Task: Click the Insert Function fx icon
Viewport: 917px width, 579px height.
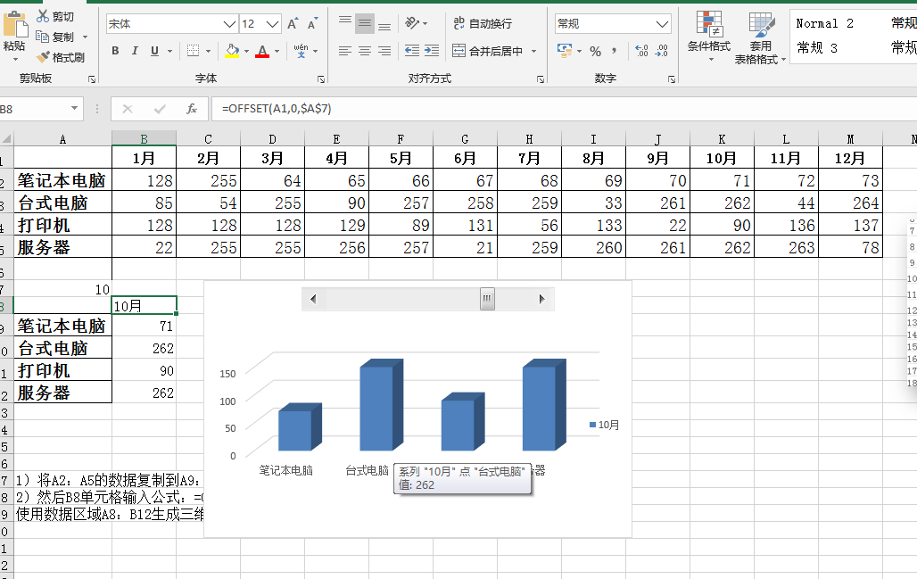Action: pyautogui.click(x=191, y=109)
